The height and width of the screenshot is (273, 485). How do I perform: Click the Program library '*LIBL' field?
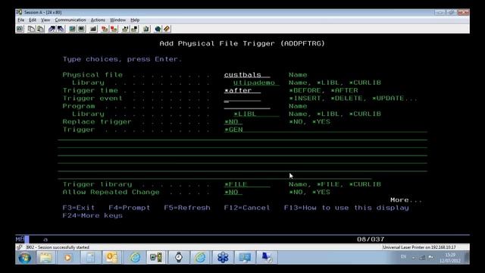coord(256,114)
